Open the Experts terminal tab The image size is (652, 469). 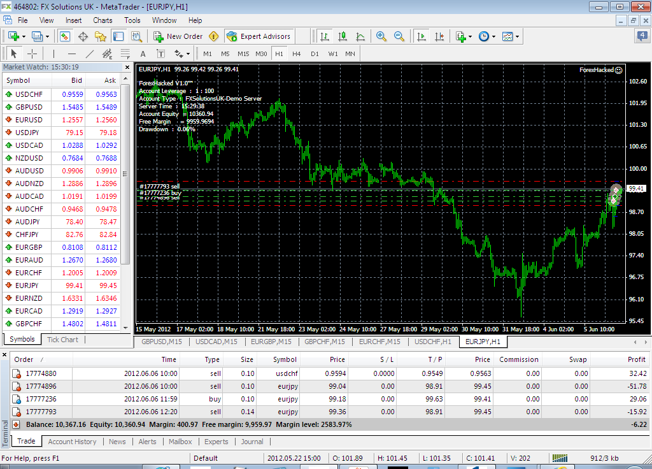tap(216, 442)
